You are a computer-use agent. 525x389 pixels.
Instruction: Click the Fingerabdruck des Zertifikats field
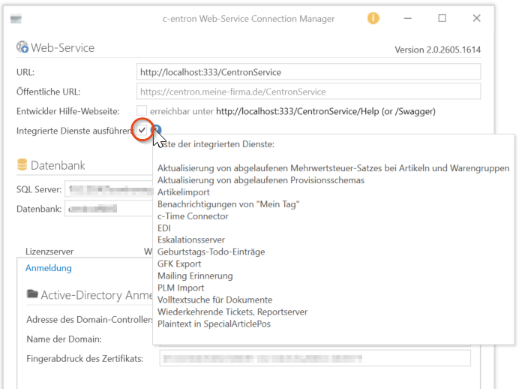pyautogui.click(x=315, y=358)
